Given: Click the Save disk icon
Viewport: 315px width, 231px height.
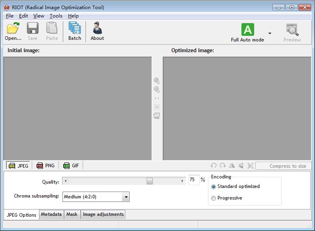Looking at the screenshot, I should (33, 28).
